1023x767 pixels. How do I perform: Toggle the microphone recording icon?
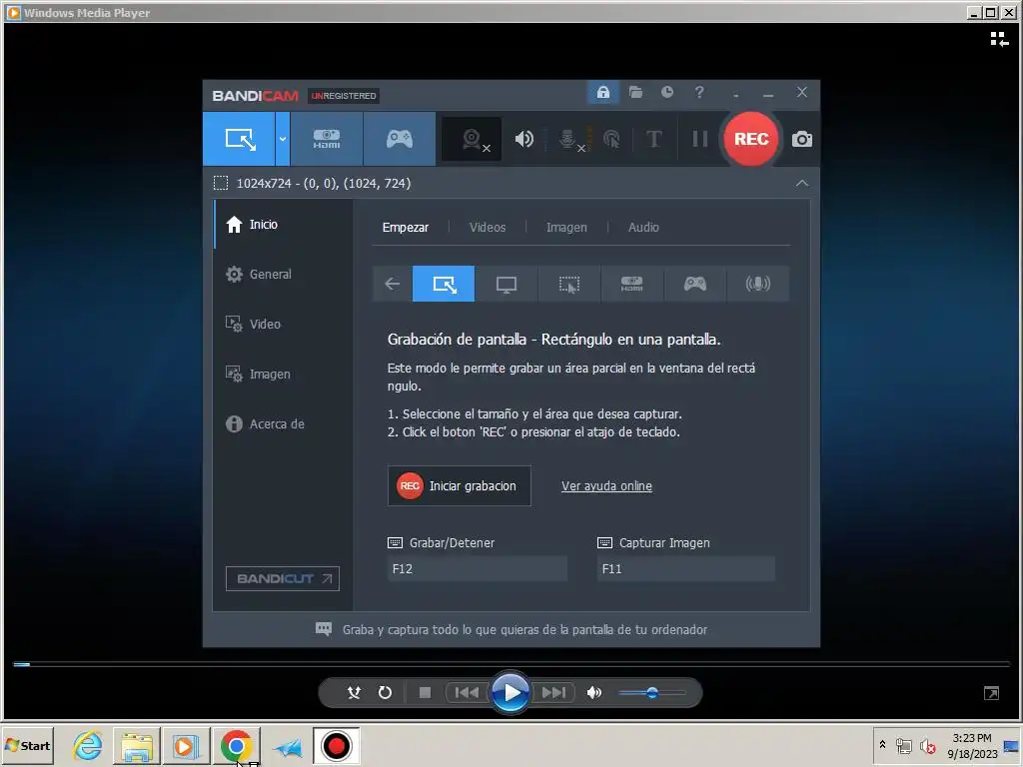coord(569,139)
